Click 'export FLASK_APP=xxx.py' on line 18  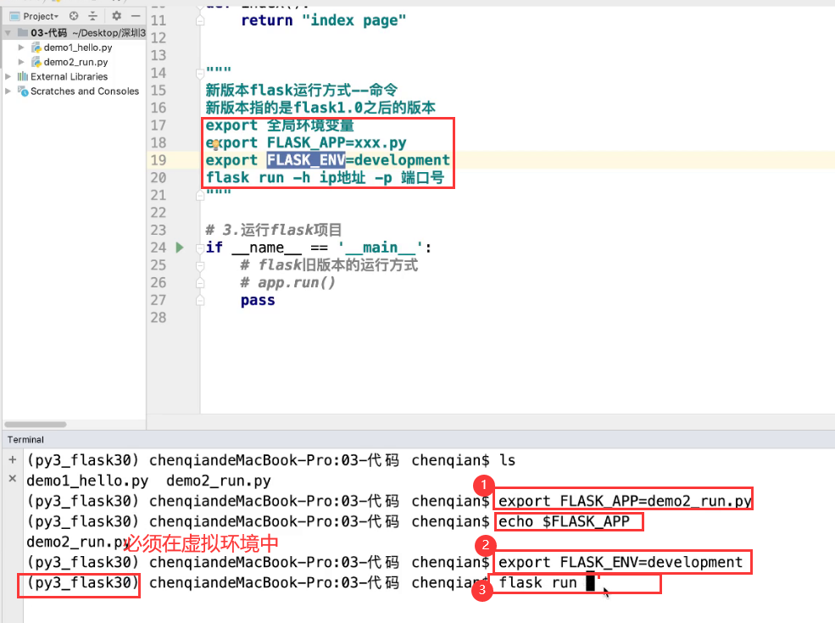[x=306, y=142]
